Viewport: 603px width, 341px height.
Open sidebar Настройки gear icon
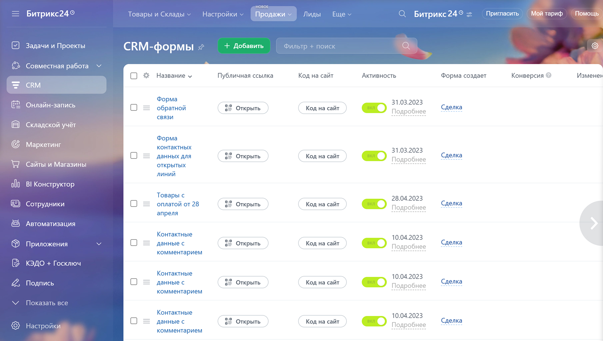tap(15, 326)
